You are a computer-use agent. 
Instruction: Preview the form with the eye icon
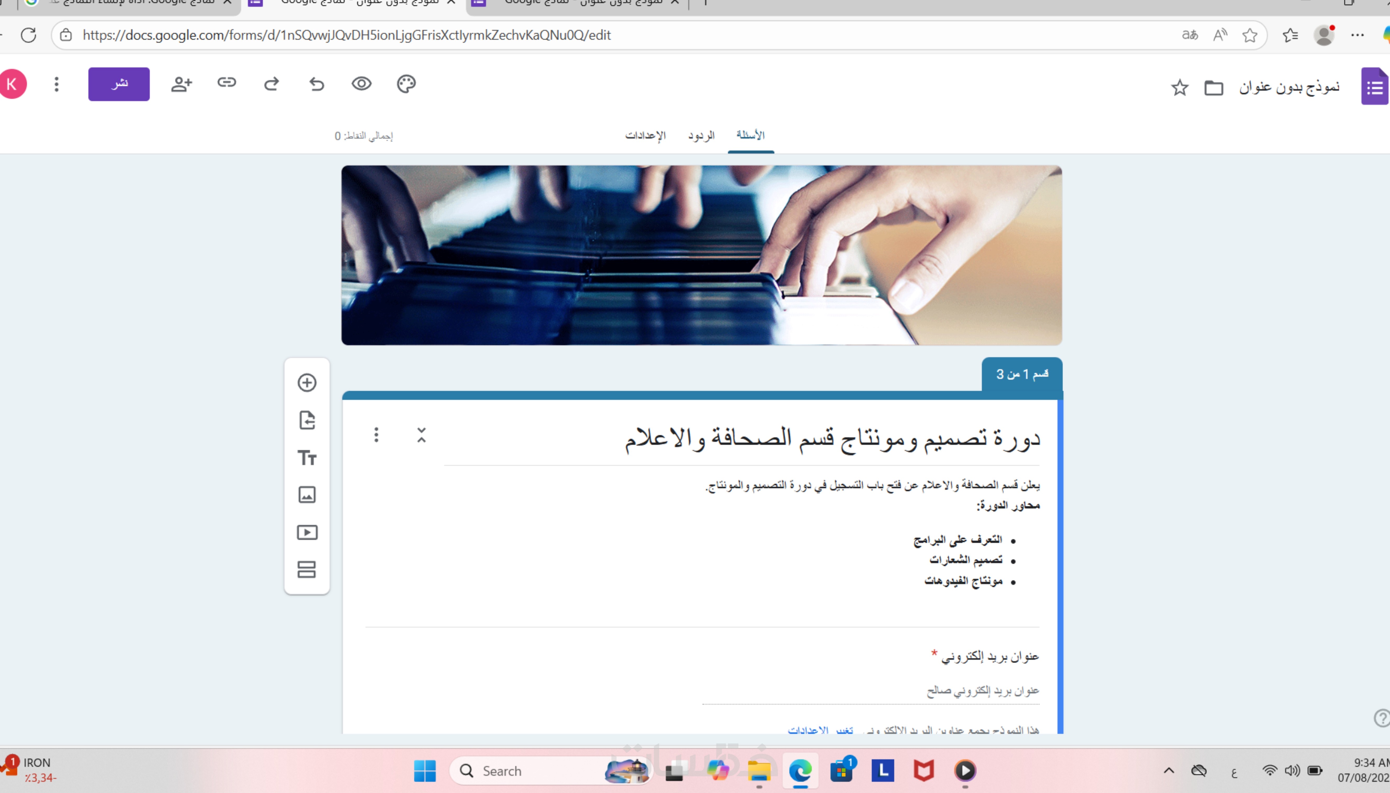(x=362, y=84)
